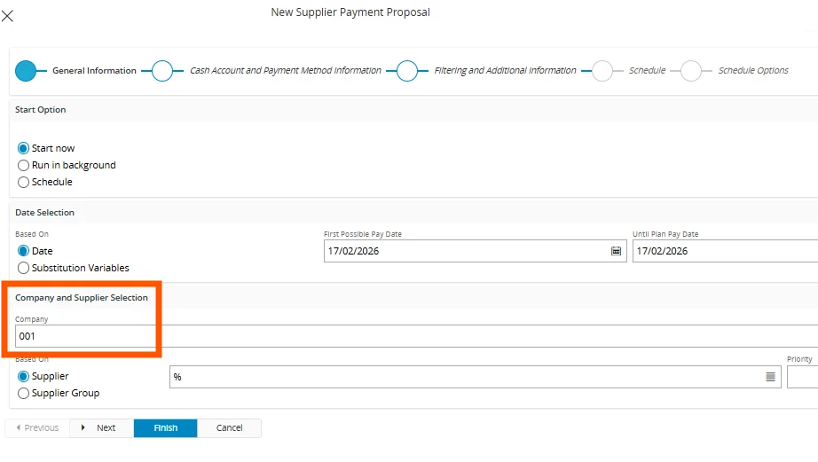This screenshot has width=818, height=462.
Task: Click the Schedule Options step circle
Action: pos(691,71)
